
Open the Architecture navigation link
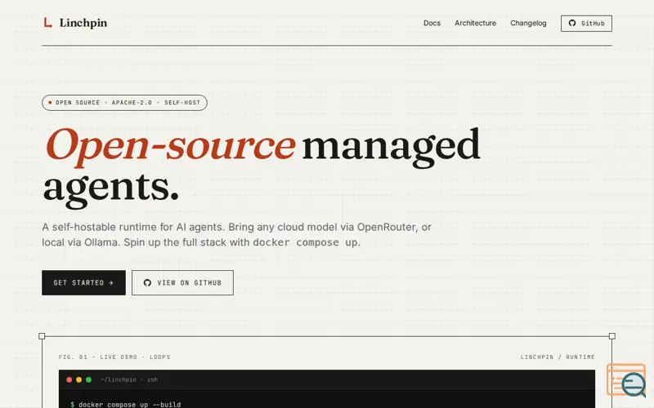point(475,24)
